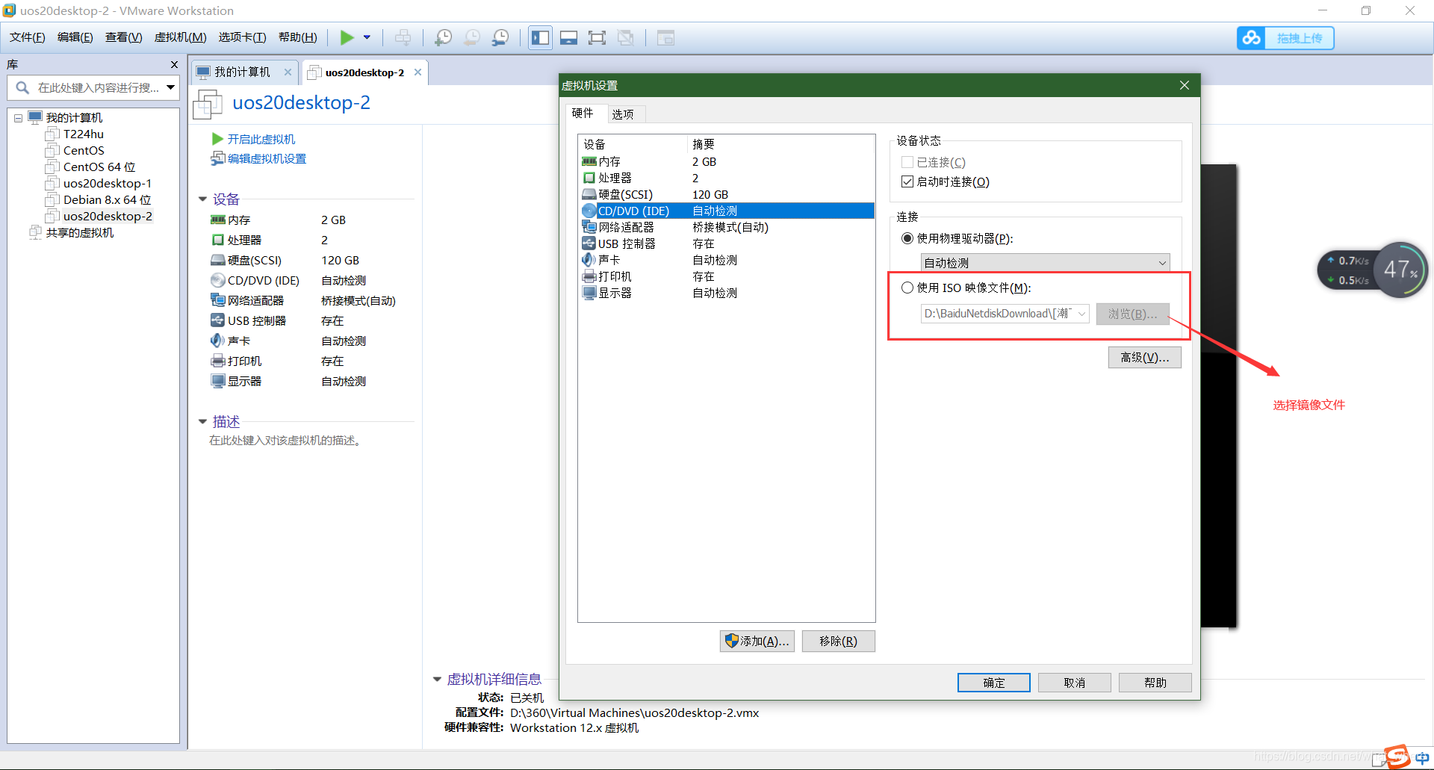Image resolution: width=1434 pixels, height=770 pixels.
Task: Click the 声卡 icon in main devices list
Action: click(x=218, y=341)
